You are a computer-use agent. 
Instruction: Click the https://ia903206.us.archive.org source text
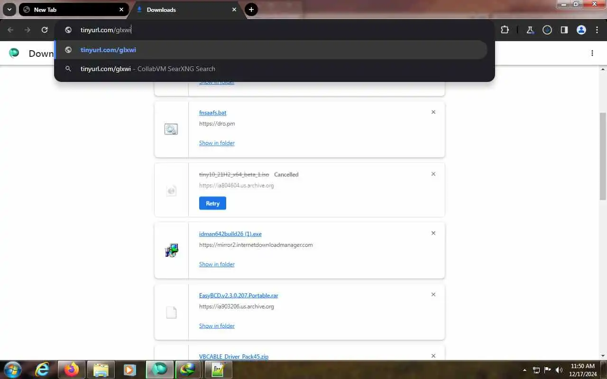(x=237, y=307)
